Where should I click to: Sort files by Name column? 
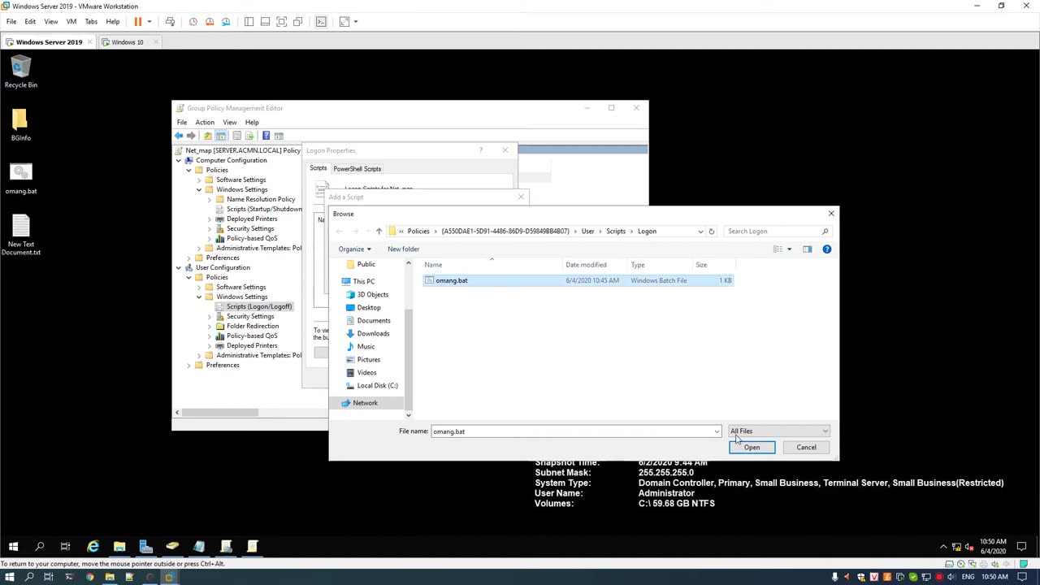492,265
